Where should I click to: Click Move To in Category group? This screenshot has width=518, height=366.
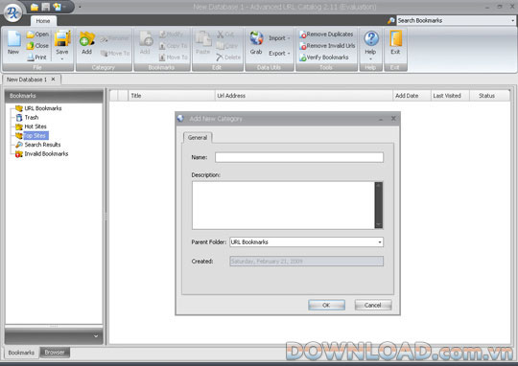pyautogui.click(x=115, y=53)
